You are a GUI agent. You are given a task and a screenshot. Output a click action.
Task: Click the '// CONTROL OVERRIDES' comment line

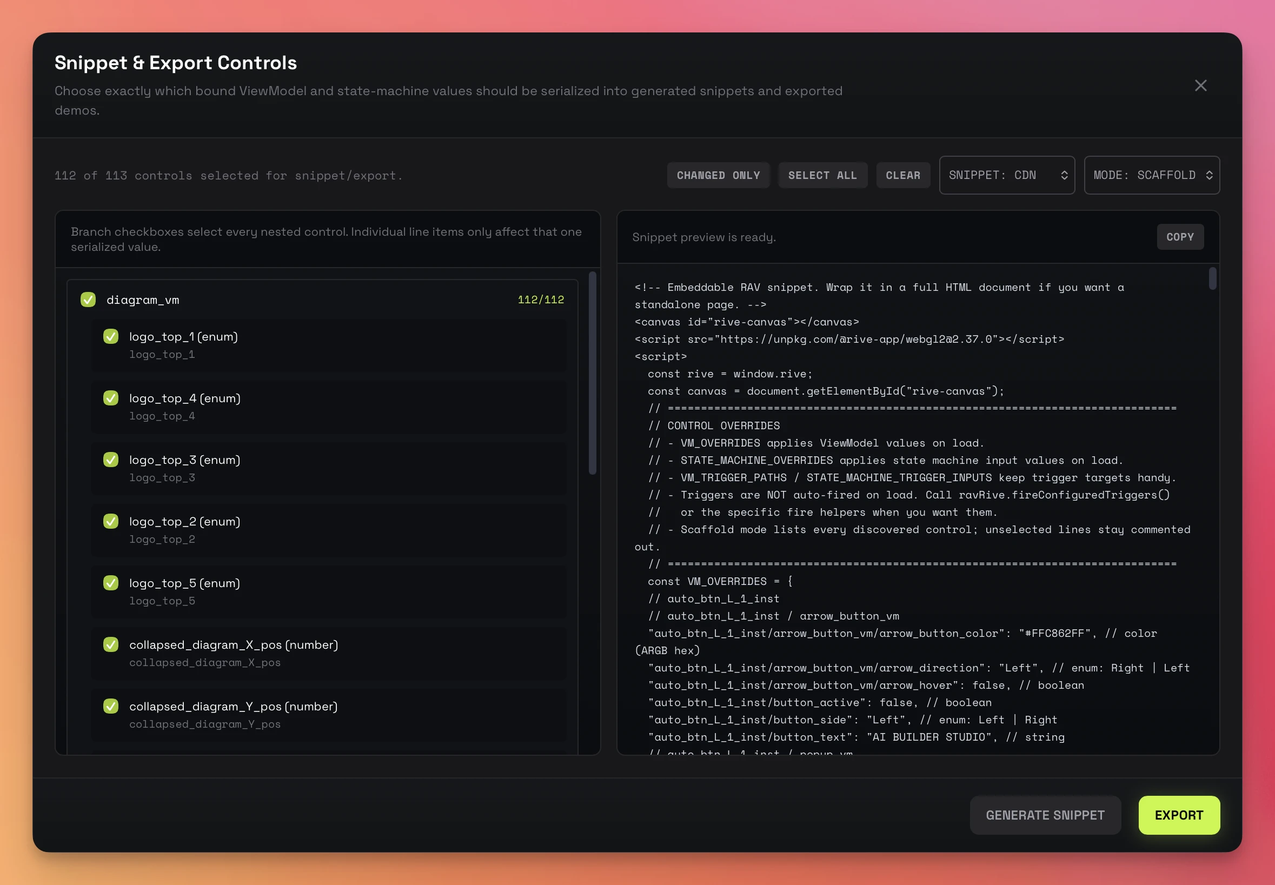point(714,425)
